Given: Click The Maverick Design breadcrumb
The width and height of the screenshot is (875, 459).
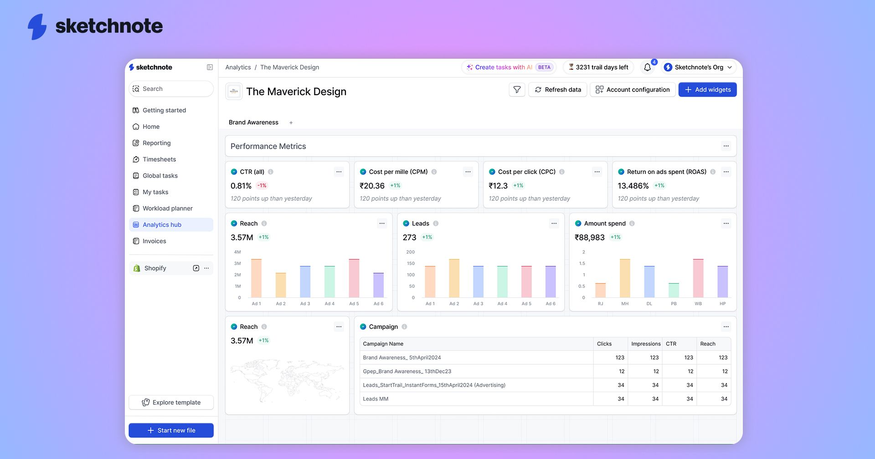Looking at the screenshot, I should 289,67.
